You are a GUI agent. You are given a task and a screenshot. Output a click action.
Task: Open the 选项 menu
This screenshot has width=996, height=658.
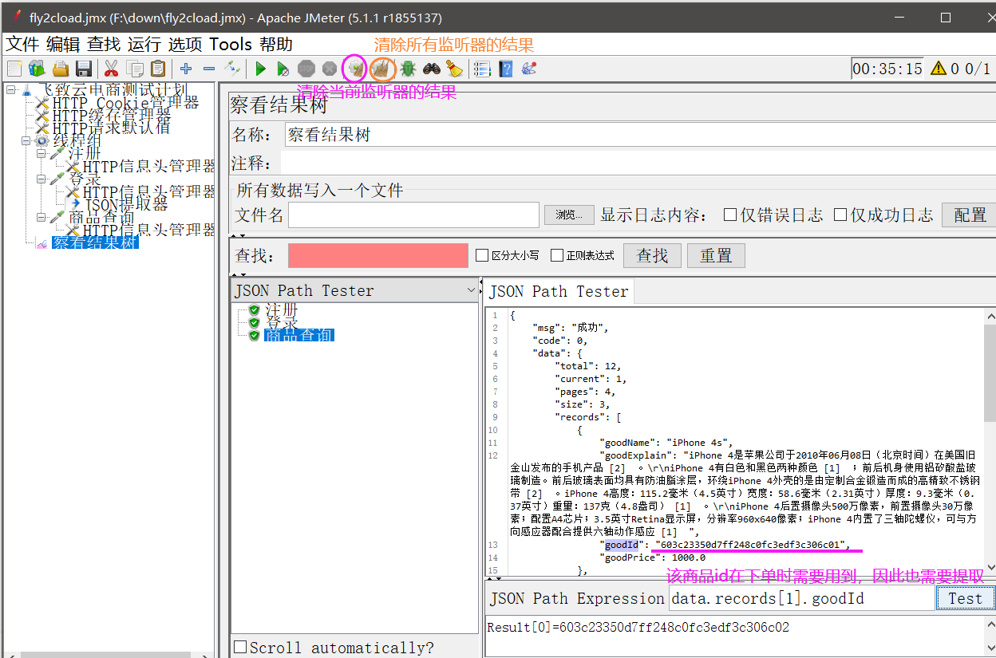(185, 45)
